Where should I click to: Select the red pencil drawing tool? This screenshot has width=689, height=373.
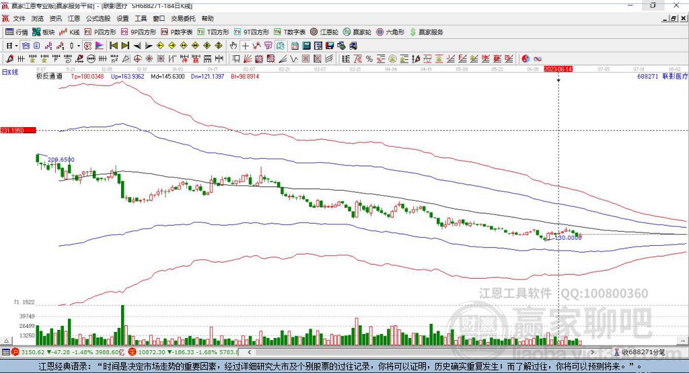9,59
